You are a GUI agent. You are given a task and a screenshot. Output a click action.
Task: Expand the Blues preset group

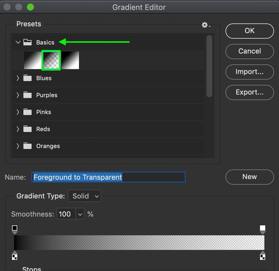(18, 78)
